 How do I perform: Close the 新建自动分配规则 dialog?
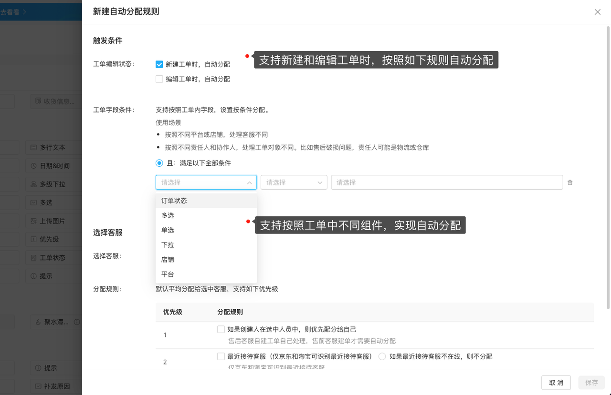[598, 12]
